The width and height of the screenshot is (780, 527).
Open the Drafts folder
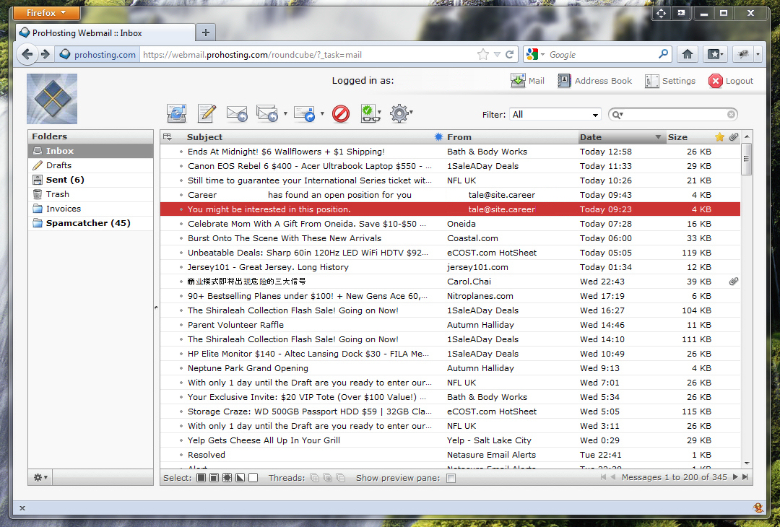tap(90, 165)
